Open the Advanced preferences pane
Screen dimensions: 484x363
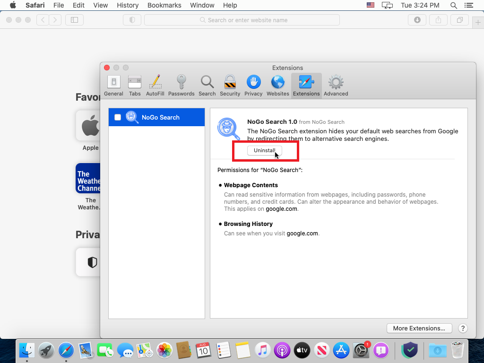pyautogui.click(x=336, y=86)
